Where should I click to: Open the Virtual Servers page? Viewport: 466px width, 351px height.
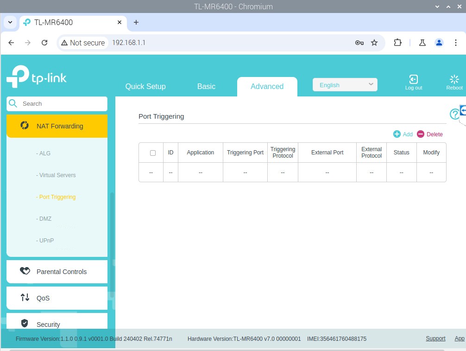[x=57, y=175]
